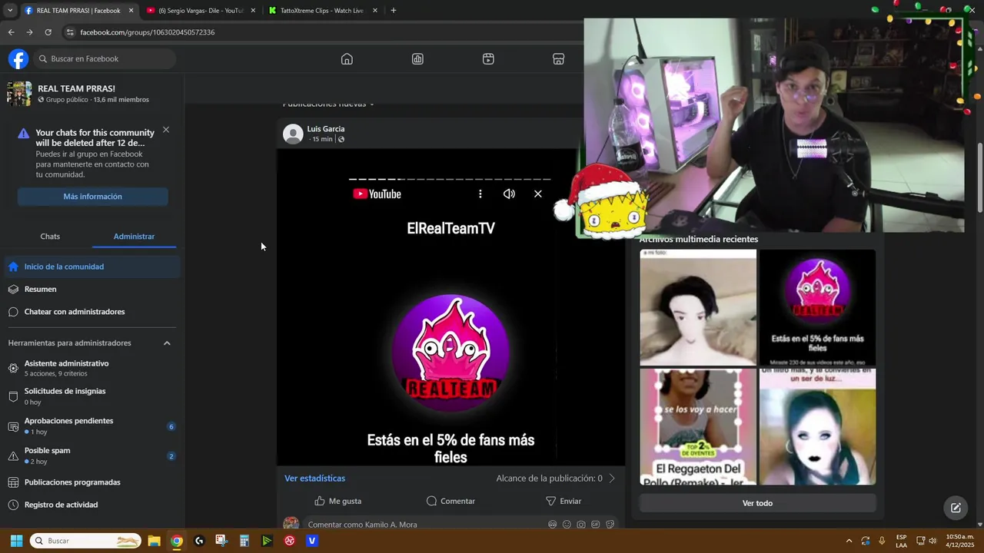This screenshot has width=984, height=553.
Task: Collapse Herramientas para administradores section
Action: coord(167,343)
